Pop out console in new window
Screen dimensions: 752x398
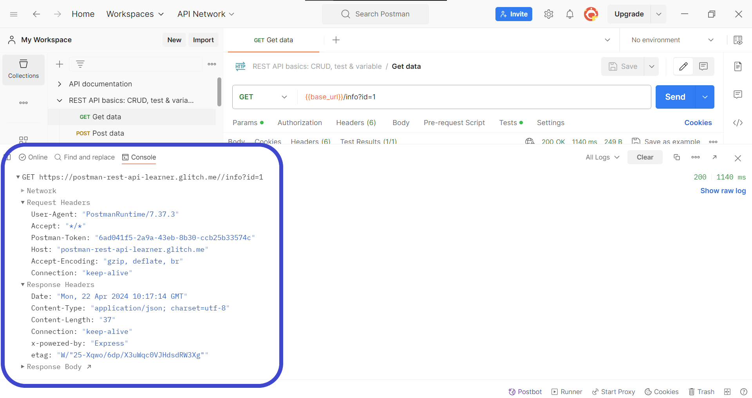click(714, 157)
